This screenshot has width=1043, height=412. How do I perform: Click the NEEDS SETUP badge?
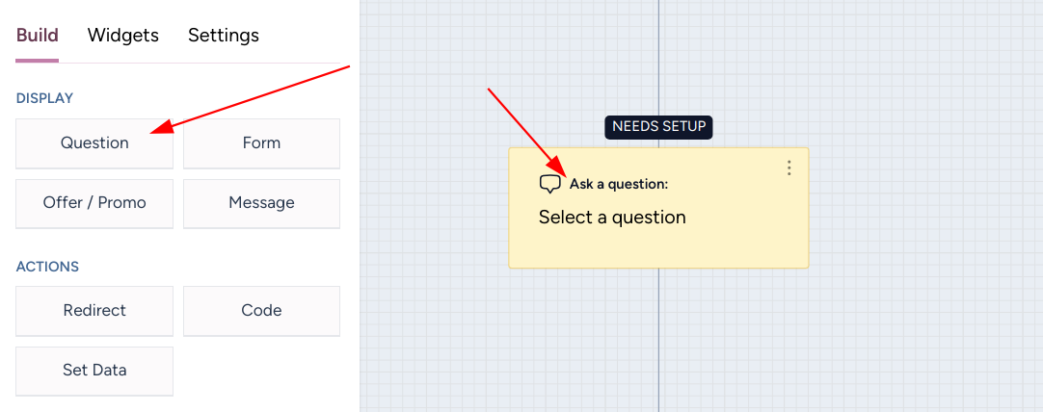[658, 126]
